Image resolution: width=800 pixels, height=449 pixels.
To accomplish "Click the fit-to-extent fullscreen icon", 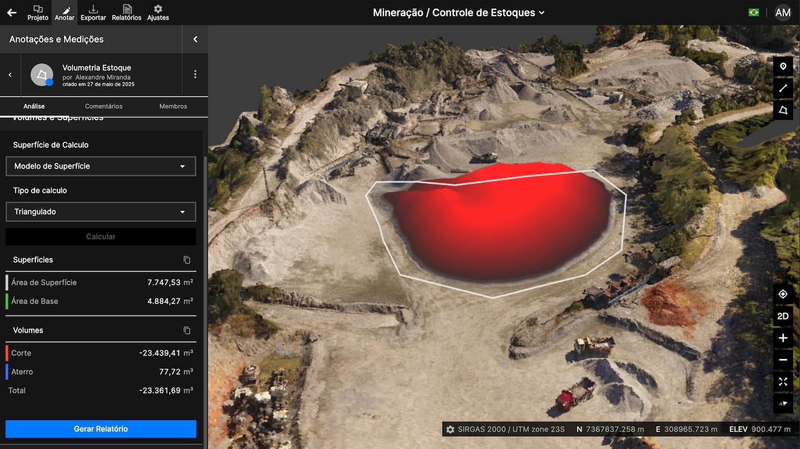I will 783,382.
